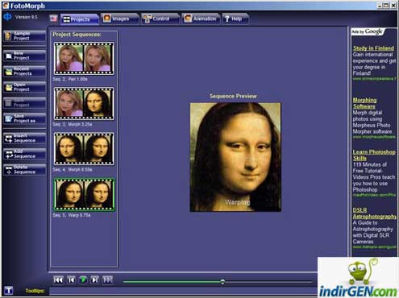
Task: Click the Open Project button
Action: pyautogui.click(x=24, y=87)
